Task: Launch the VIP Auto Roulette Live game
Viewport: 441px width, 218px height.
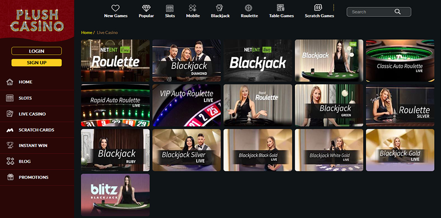Action: pos(187,106)
